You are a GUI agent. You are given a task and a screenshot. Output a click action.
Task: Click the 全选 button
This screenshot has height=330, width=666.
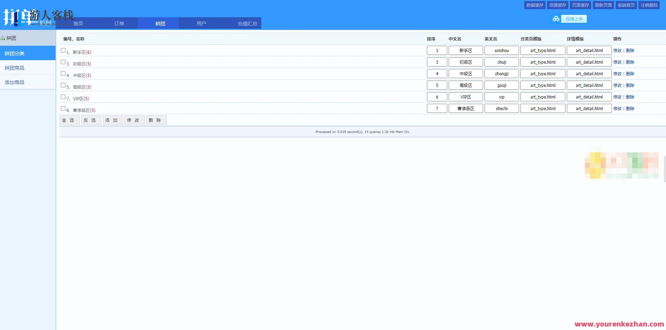pyautogui.click(x=70, y=120)
